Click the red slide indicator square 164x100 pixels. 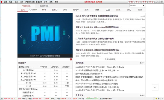(x=71, y=59)
